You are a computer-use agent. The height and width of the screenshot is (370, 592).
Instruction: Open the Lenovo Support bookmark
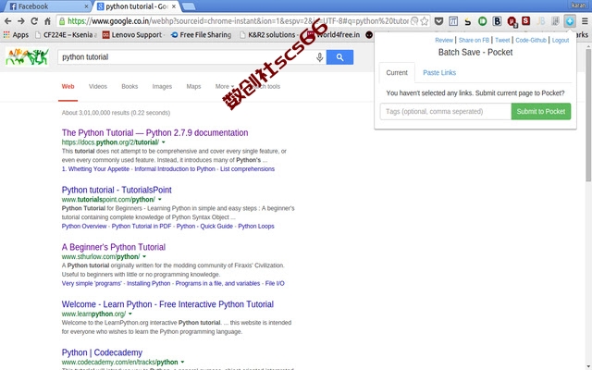(x=132, y=35)
